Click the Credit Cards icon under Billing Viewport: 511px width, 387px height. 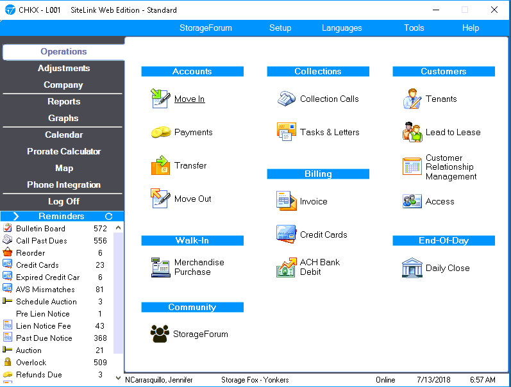[x=286, y=234]
